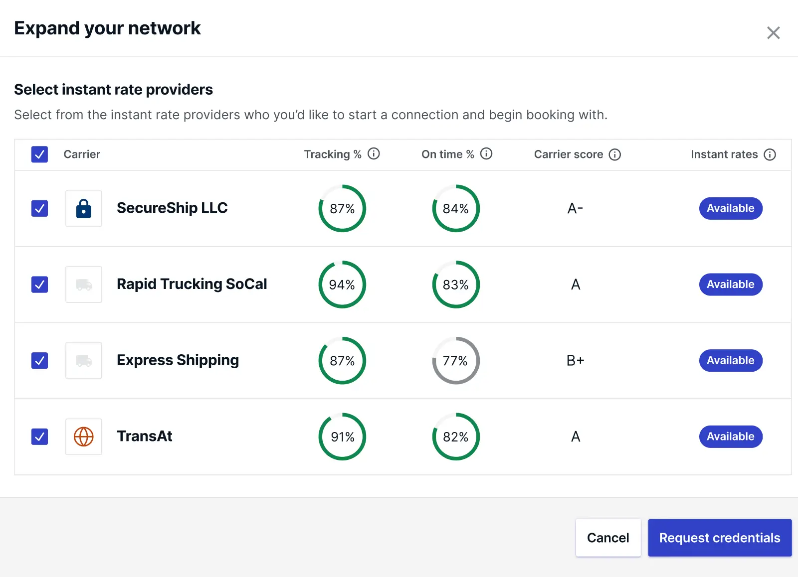Click the Rapid Trucking SoCal truck logo

tap(84, 285)
